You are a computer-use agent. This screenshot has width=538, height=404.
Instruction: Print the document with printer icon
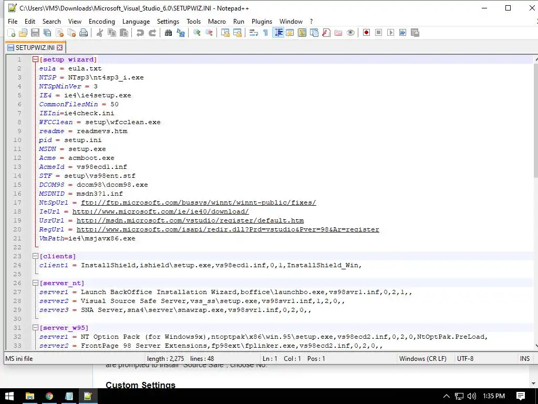[x=84, y=33]
